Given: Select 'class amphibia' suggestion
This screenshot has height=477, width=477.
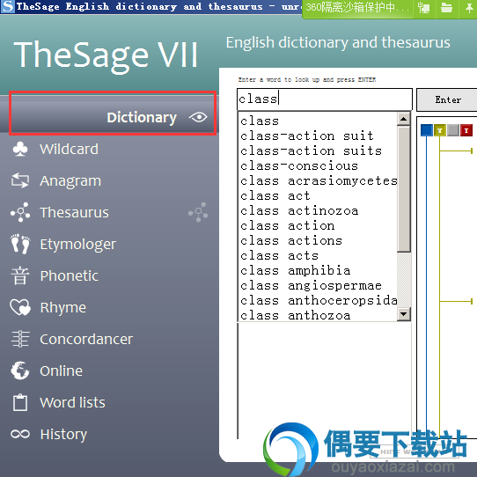Looking at the screenshot, I should click(318, 270).
